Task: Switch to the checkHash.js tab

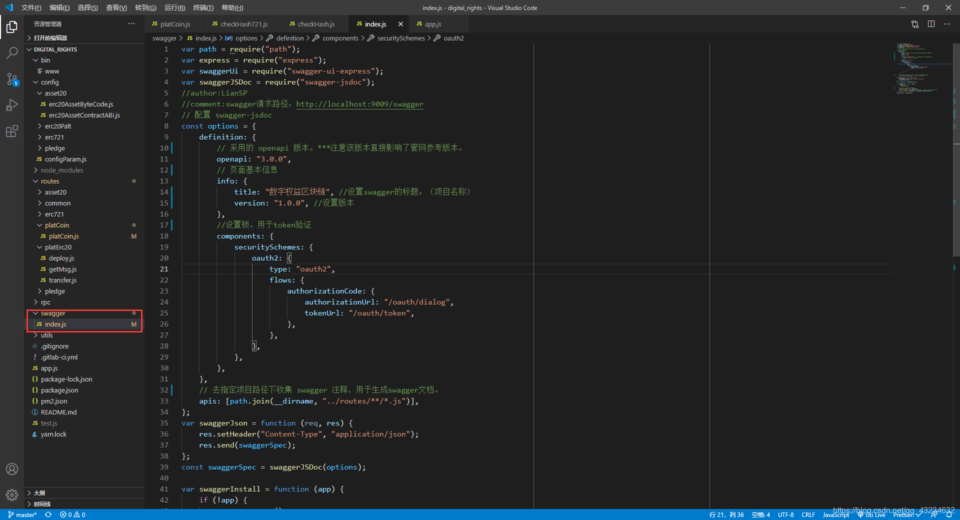Action: click(x=316, y=24)
